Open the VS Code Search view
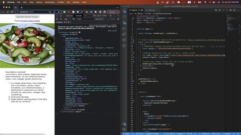 pyautogui.click(x=124, y=16)
